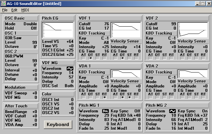Click the Pitch MG 2 Delay value 19
212x134 pixels.
(x=173, y=124)
